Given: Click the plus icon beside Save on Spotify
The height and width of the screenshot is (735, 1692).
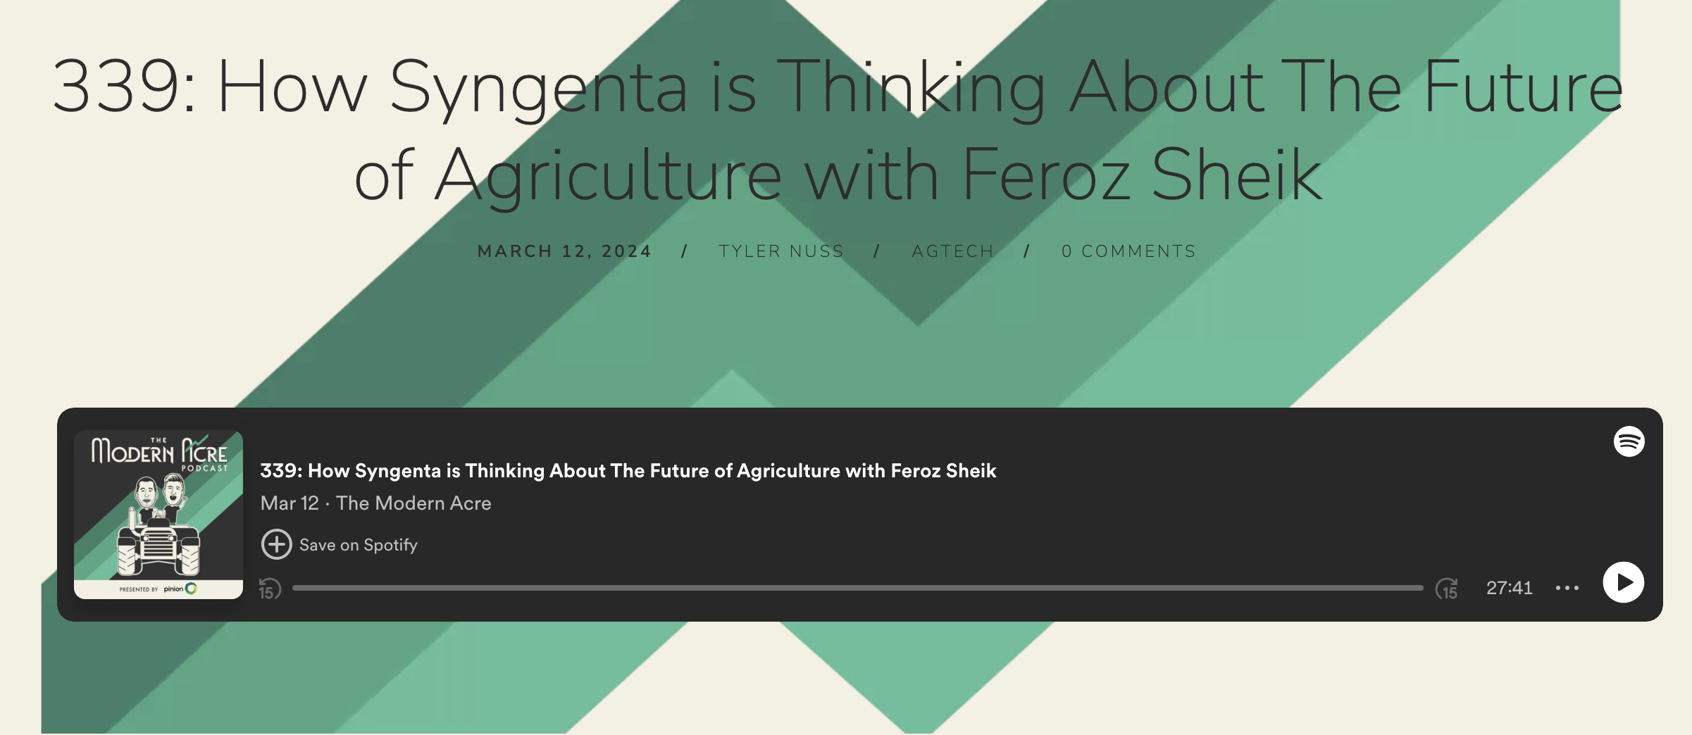Looking at the screenshot, I should point(276,544).
